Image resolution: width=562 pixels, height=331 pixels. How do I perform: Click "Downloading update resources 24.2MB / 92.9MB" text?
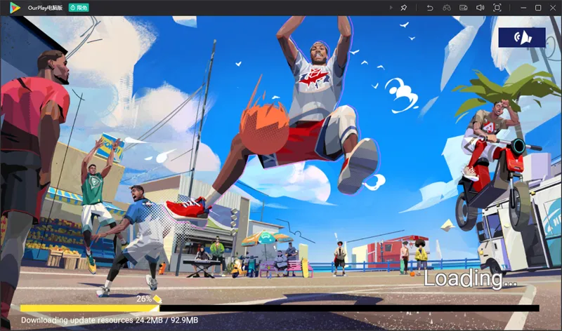(110, 320)
